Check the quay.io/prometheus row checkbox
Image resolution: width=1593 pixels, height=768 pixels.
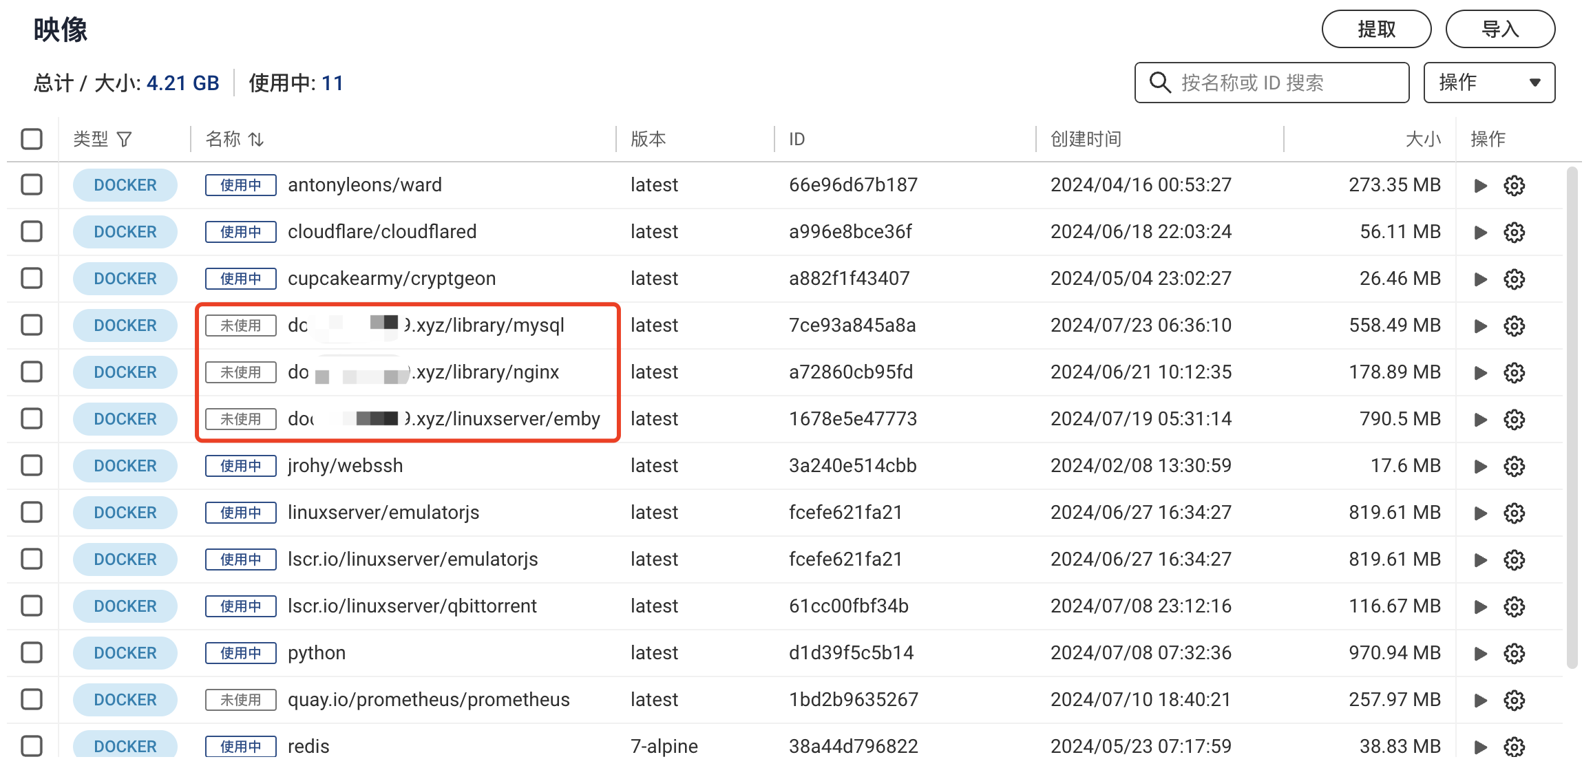pos(32,699)
